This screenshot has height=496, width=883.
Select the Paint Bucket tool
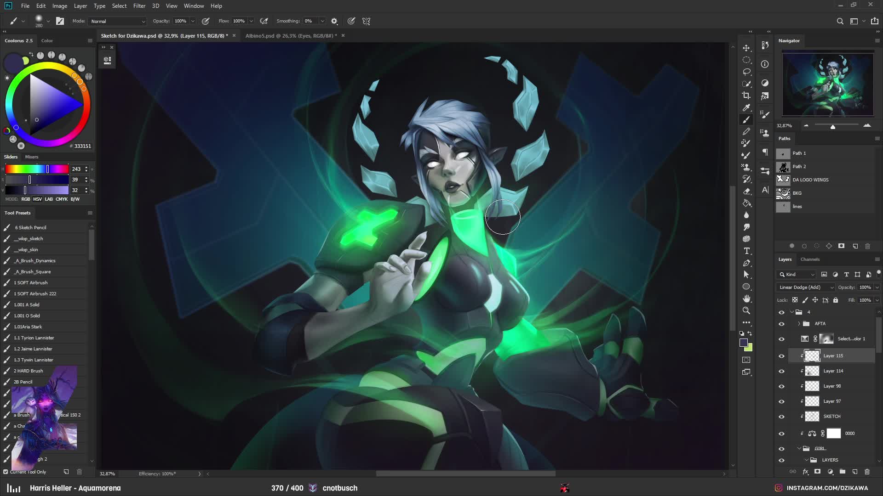click(x=746, y=203)
